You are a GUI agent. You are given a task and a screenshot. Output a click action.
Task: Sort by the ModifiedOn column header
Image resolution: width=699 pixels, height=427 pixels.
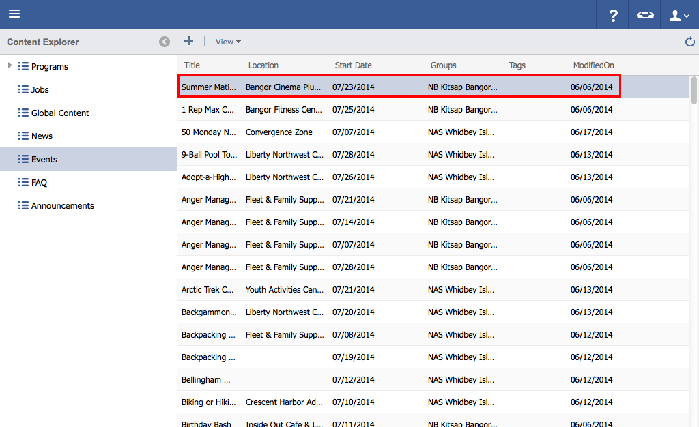point(593,65)
